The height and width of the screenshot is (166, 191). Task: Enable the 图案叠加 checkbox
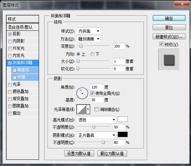tap(10, 106)
